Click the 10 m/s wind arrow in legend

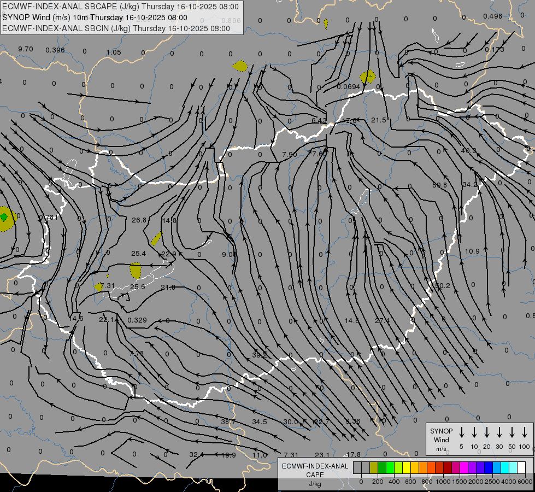pos(474,432)
